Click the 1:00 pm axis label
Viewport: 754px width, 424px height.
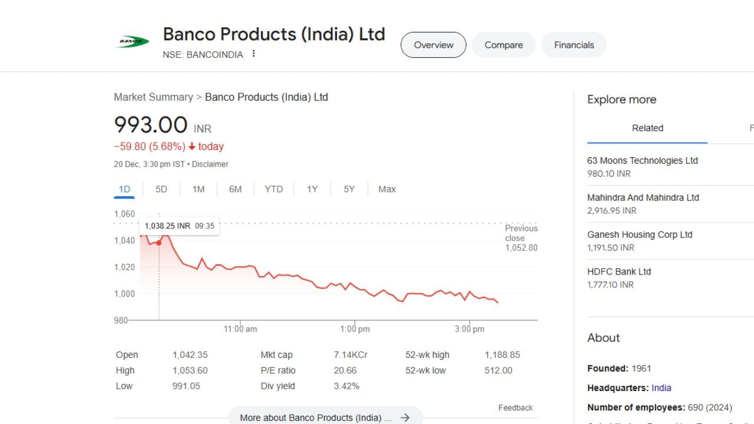coord(355,329)
